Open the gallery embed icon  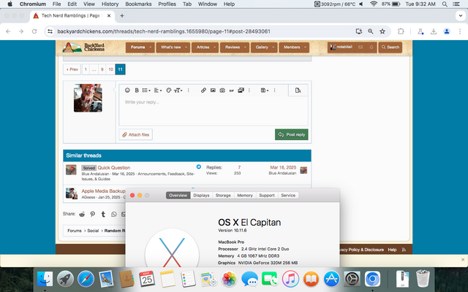pyautogui.click(x=241, y=91)
